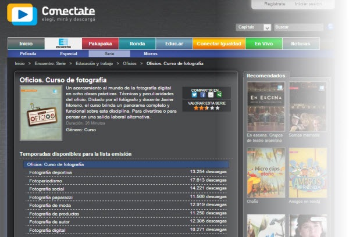
Task: Click Oficios breadcrumb link
Action: 130,63
